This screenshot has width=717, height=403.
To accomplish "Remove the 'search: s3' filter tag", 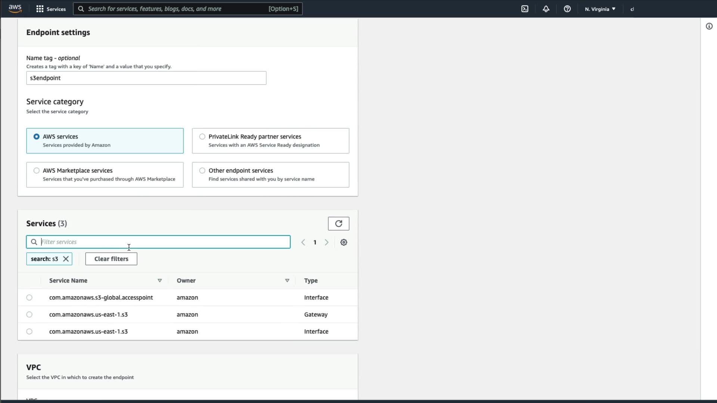I will pos(66,259).
